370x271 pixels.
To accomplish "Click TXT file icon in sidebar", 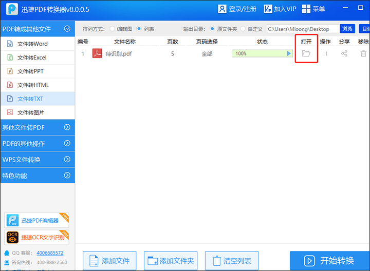I will pyautogui.click(x=10, y=99).
